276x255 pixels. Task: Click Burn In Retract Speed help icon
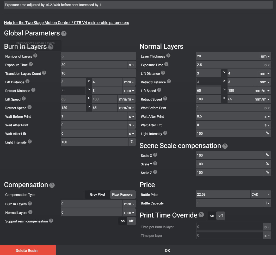[29, 107]
